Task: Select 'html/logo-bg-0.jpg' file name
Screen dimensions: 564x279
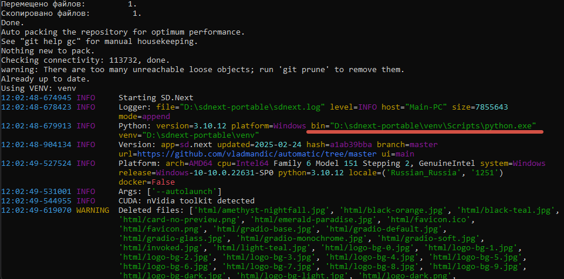Action: point(367,248)
